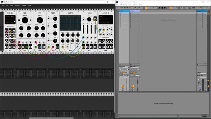
Task: Toggle the Scope INT/EXT trigger button
Action: [78, 41]
